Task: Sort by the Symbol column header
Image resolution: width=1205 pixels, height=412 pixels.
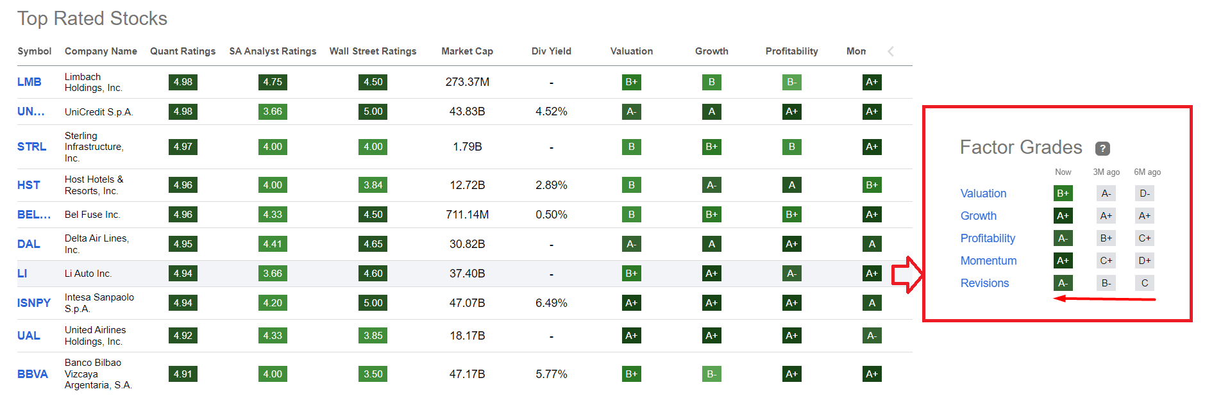Action: pos(35,51)
